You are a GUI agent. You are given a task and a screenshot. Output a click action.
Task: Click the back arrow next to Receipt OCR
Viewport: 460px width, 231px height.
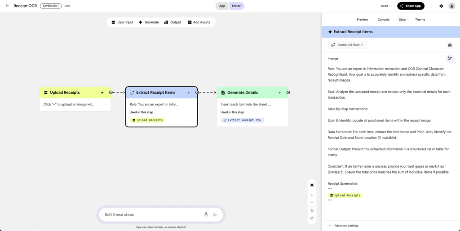point(7,6)
